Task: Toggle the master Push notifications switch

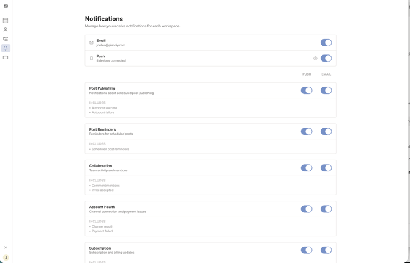Action: (x=326, y=58)
